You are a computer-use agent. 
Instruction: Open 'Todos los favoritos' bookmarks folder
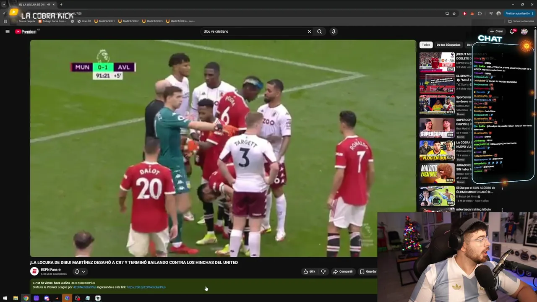521,21
